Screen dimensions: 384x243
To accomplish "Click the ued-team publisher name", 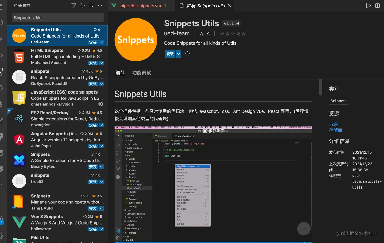I will pos(177,33).
